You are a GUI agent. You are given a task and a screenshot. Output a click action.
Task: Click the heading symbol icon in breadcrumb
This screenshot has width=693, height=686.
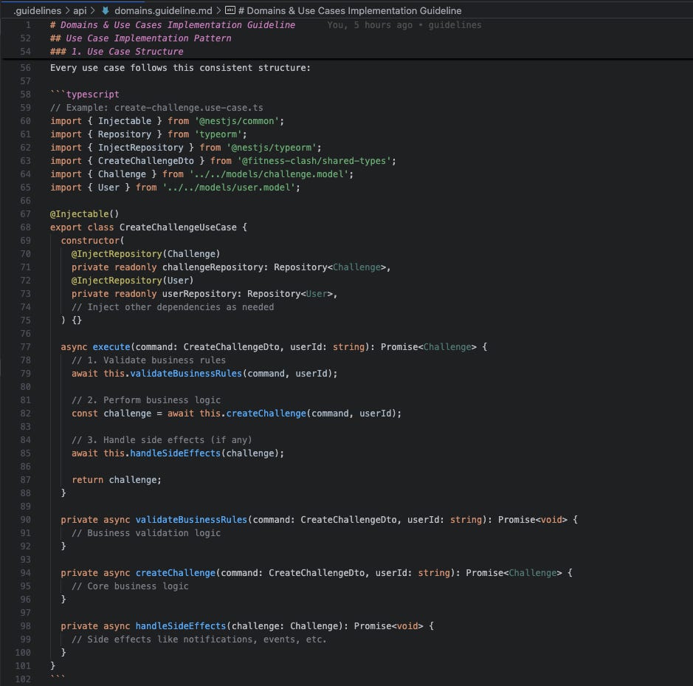230,10
